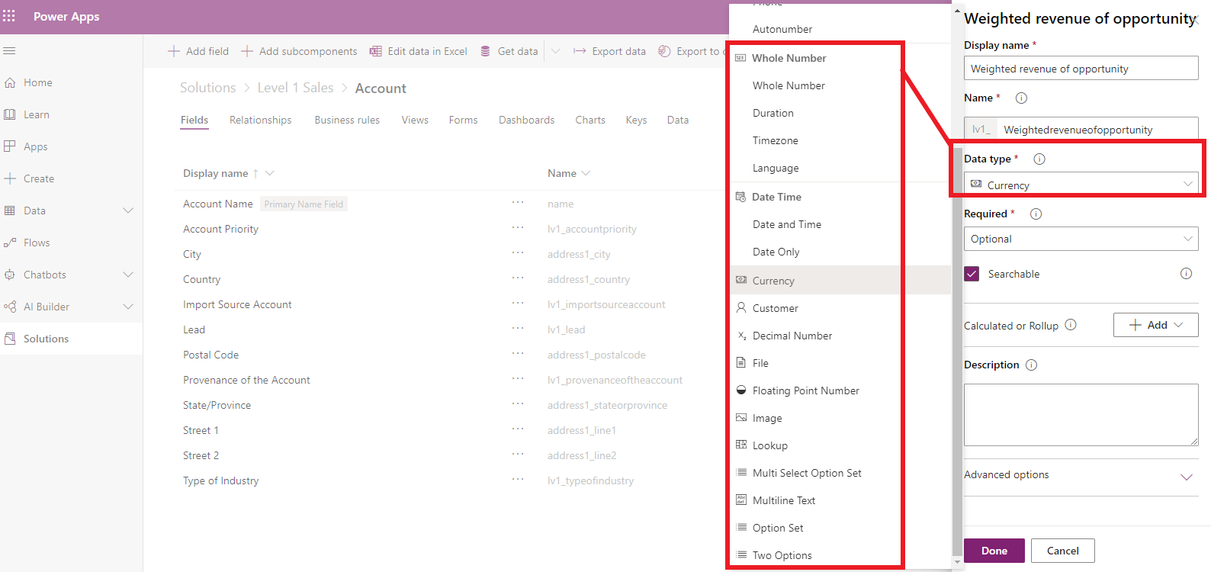Switch to the Relationships tab

[x=260, y=120]
